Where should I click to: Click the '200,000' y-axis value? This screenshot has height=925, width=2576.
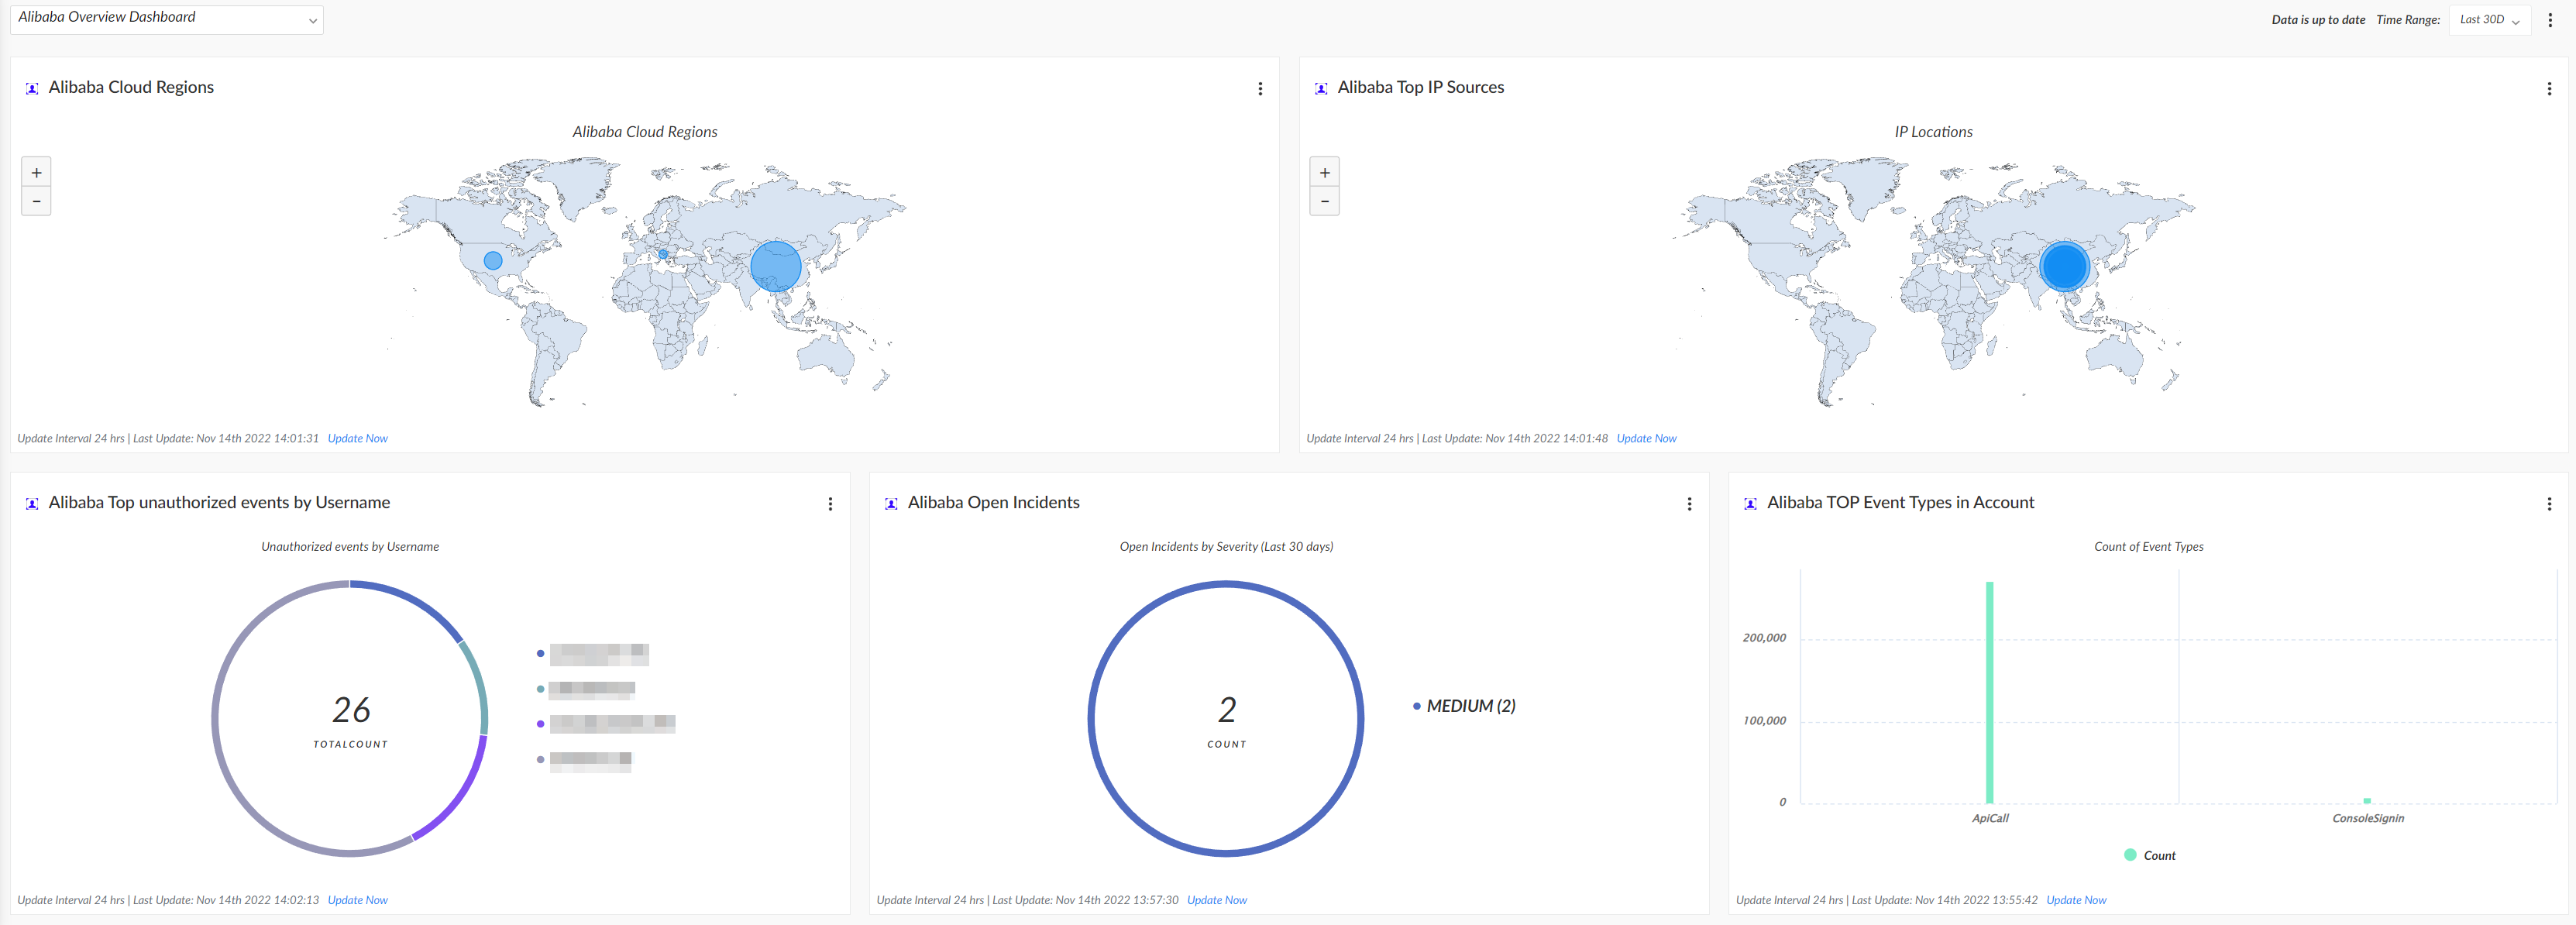pyautogui.click(x=1764, y=638)
